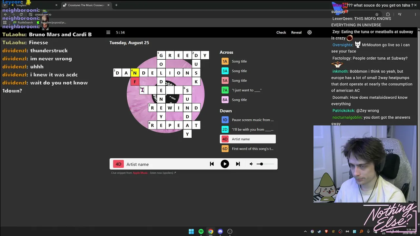This screenshot has height=236, width=420.
Task: Open the browser media controls icon
Action: [399, 14]
